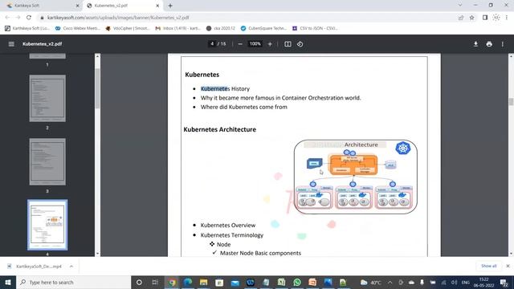
Task: Open the volume control in tray
Action: (454, 283)
